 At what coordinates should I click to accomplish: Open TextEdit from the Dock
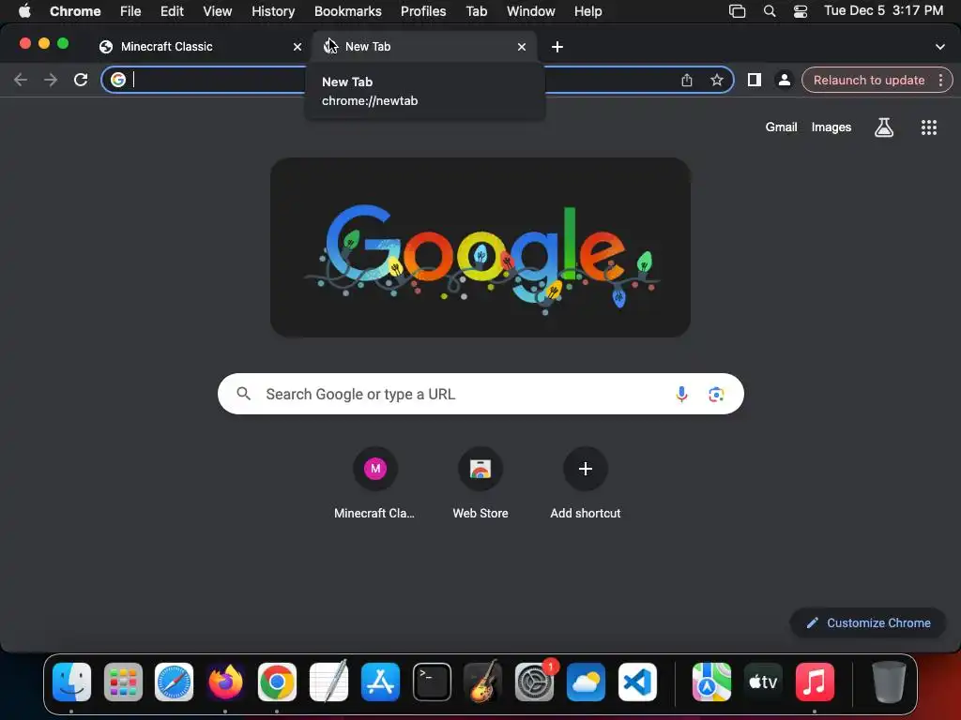328,682
